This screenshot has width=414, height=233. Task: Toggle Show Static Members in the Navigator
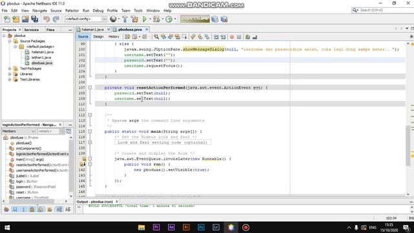pyautogui.click(x=23, y=210)
